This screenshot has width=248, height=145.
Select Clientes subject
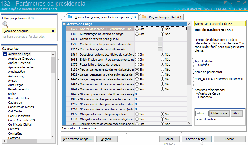14,129
